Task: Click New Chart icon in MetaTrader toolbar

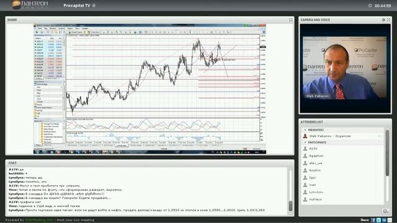Action: (37, 32)
